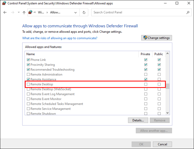The height and width of the screenshot is (149, 194).
Task: Expand the address bar history dropdown
Action: point(75,12)
